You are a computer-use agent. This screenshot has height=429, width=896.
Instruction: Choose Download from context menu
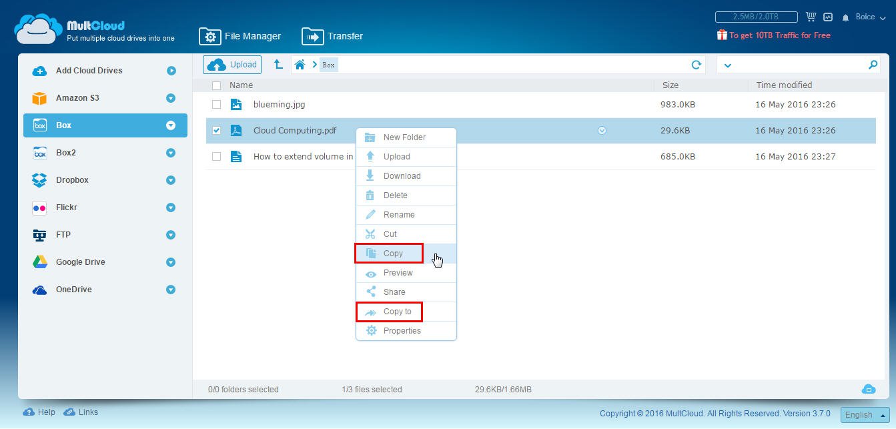tap(406, 176)
